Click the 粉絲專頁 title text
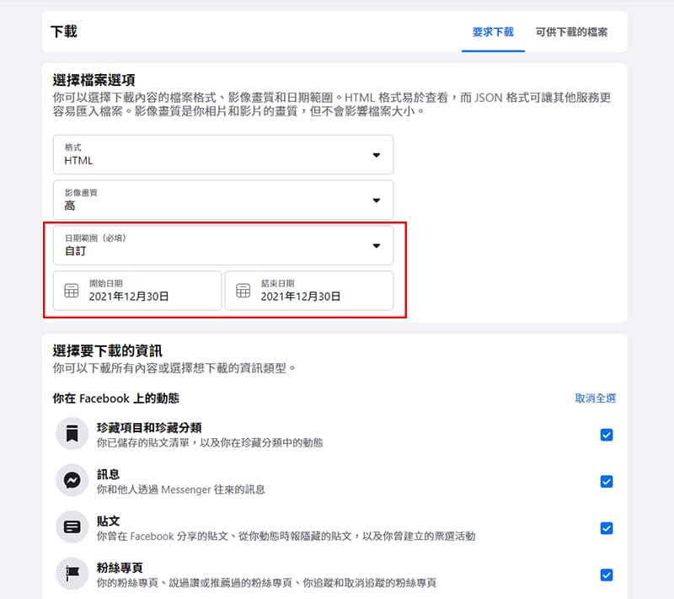The image size is (674, 599). tap(120, 568)
